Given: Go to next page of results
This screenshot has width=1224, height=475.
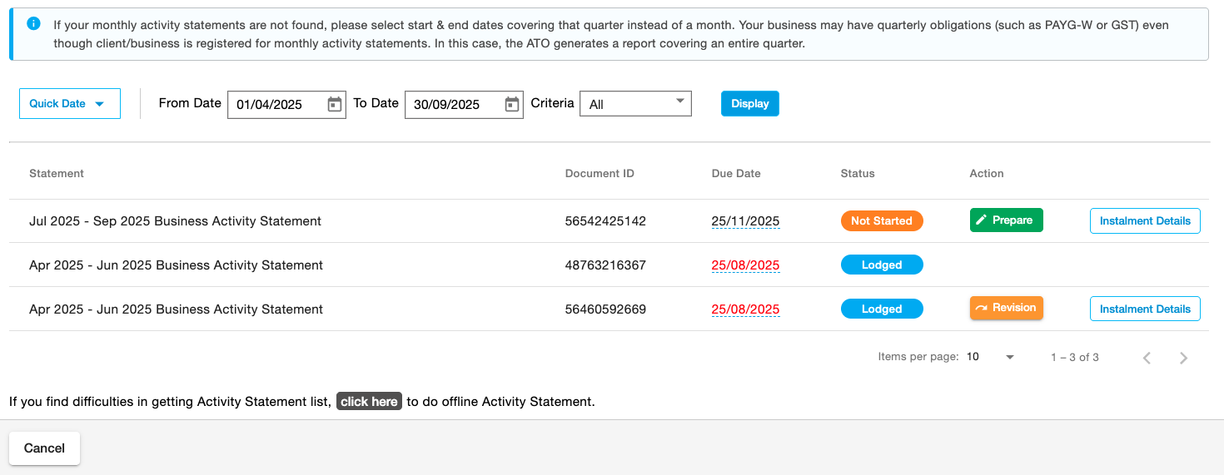Looking at the screenshot, I should [x=1183, y=358].
